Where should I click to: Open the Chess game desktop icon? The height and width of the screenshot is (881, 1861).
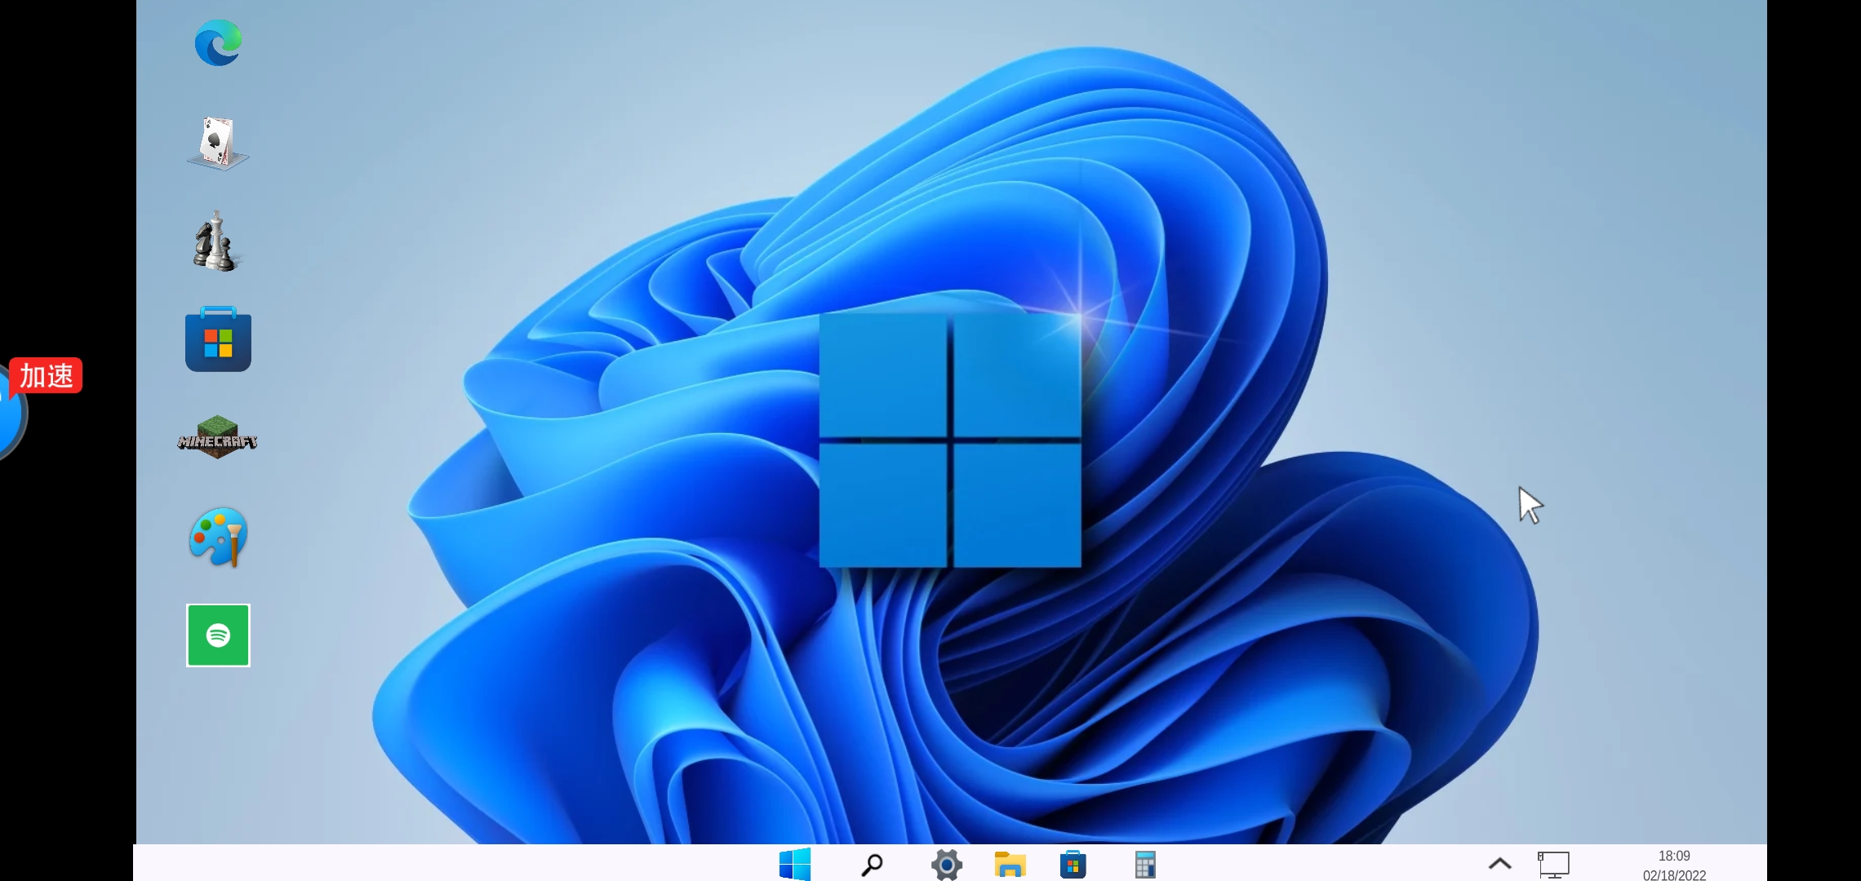tap(215, 242)
